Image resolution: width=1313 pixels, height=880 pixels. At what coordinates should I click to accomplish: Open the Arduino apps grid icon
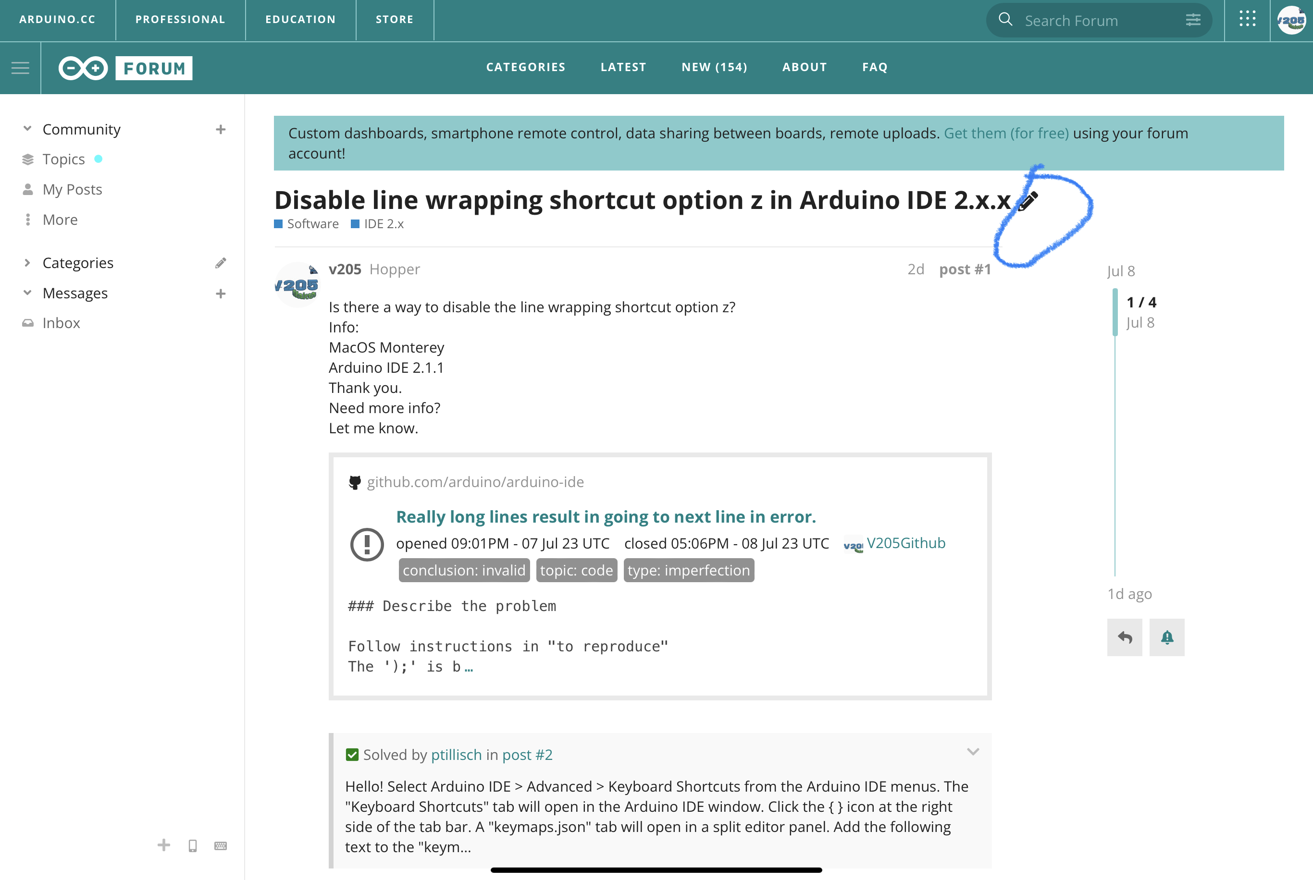coord(1247,19)
